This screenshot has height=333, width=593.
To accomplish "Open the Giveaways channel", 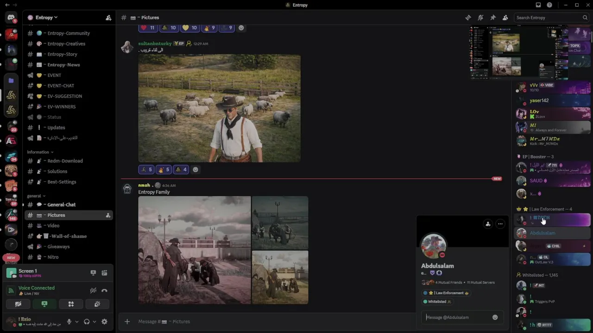I will [x=69, y=247].
